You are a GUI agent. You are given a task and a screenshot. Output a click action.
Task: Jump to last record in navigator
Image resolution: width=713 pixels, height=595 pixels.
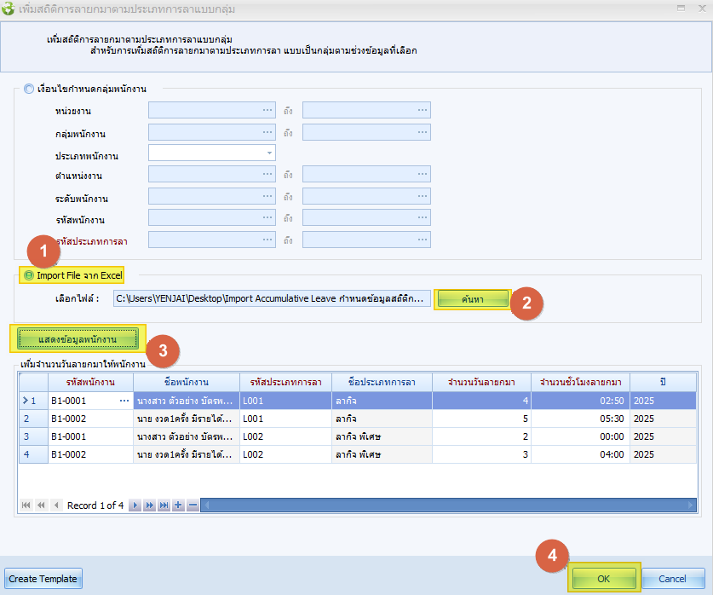[x=164, y=505]
